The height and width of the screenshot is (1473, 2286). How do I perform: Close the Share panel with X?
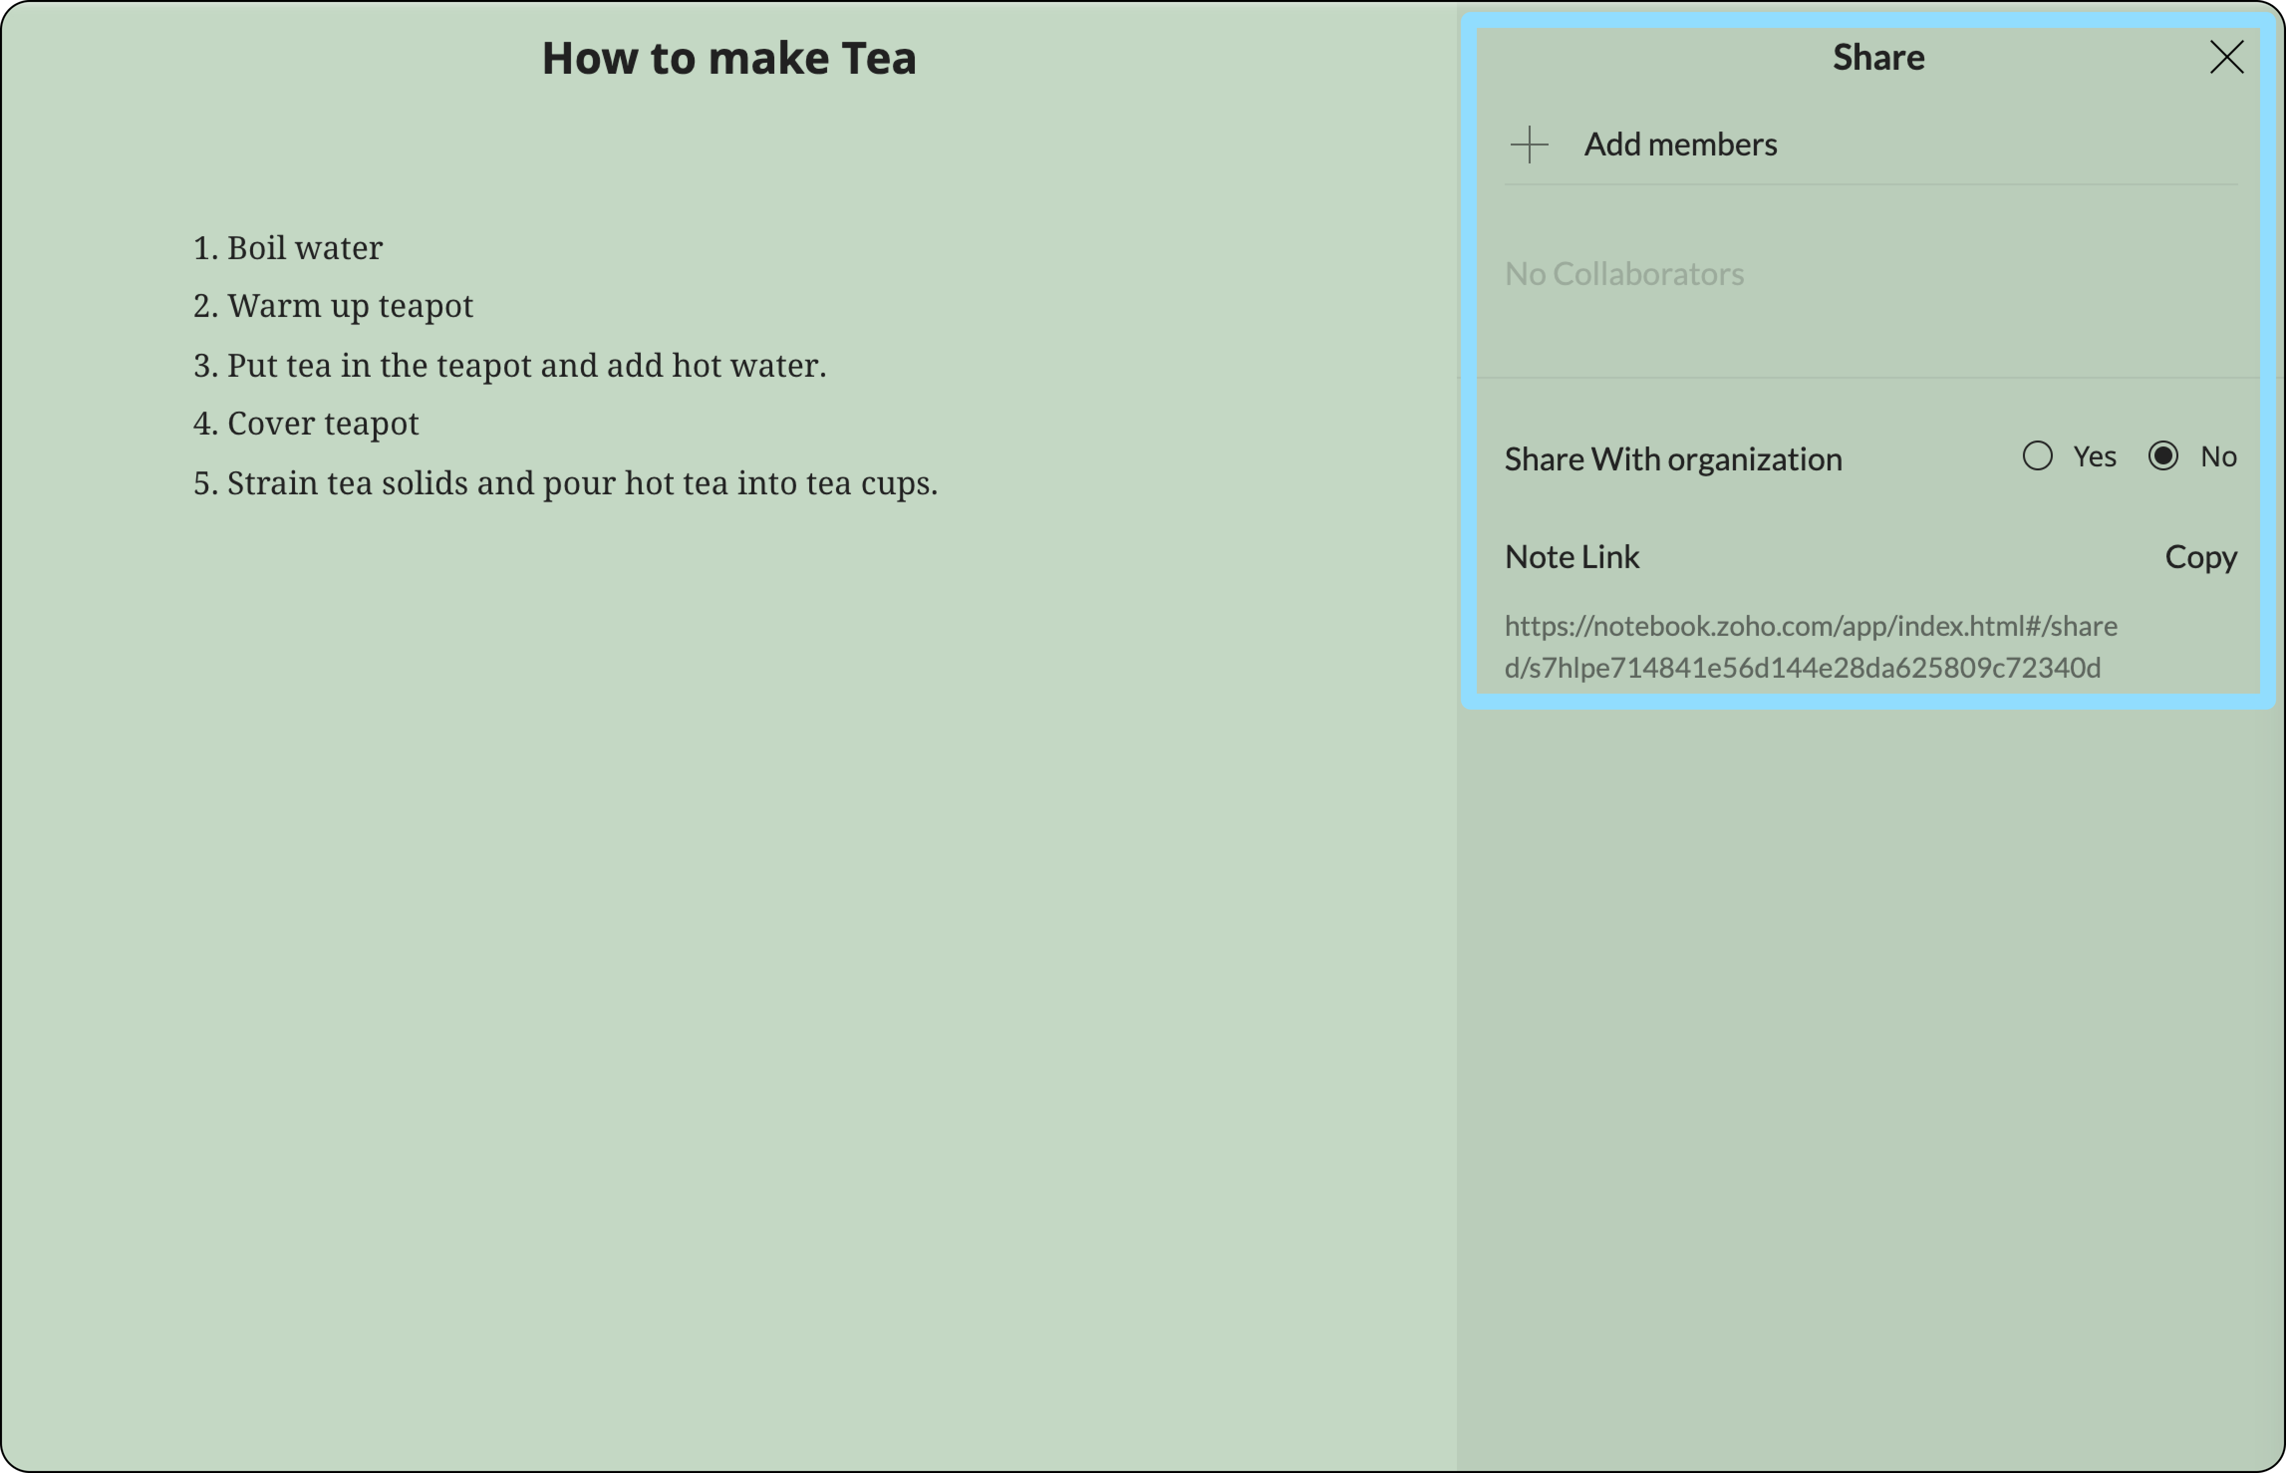(x=2226, y=57)
